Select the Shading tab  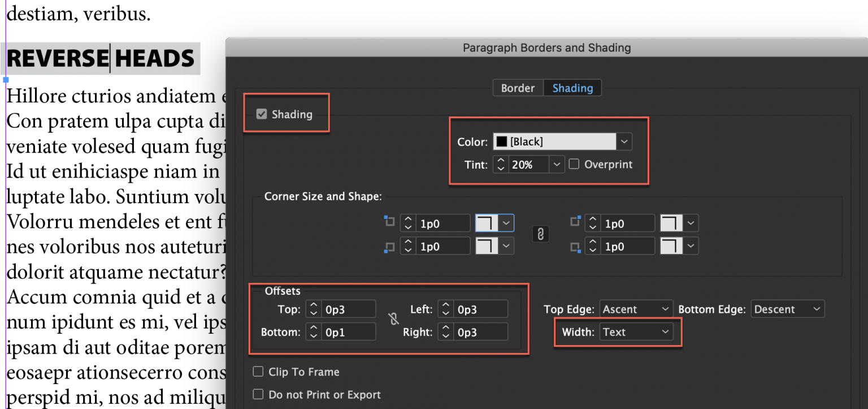click(x=572, y=88)
